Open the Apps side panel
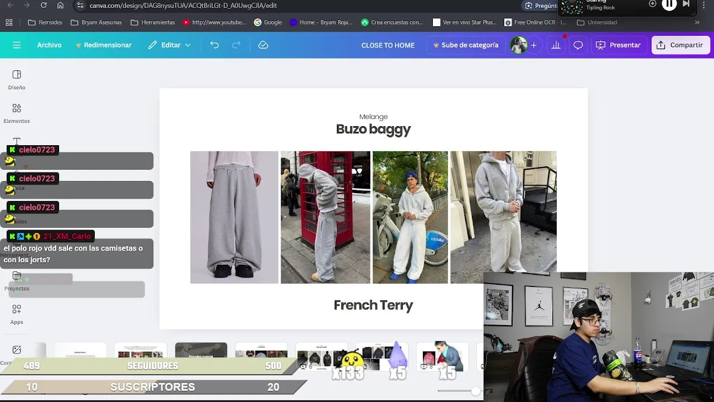This screenshot has height=402, width=714. (x=17, y=314)
